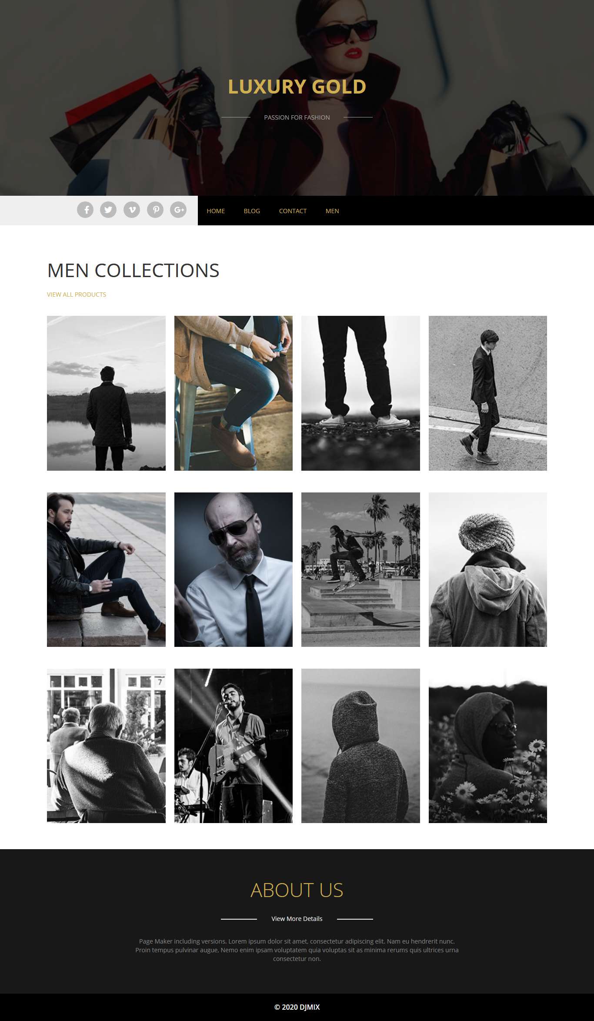Open the Facebook social icon
This screenshot has height=1021, width=594.
tap(85, 210)
